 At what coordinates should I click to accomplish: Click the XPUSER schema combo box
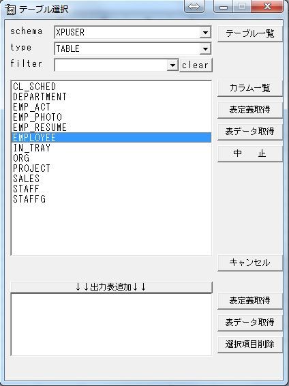(x=132, y=32)
